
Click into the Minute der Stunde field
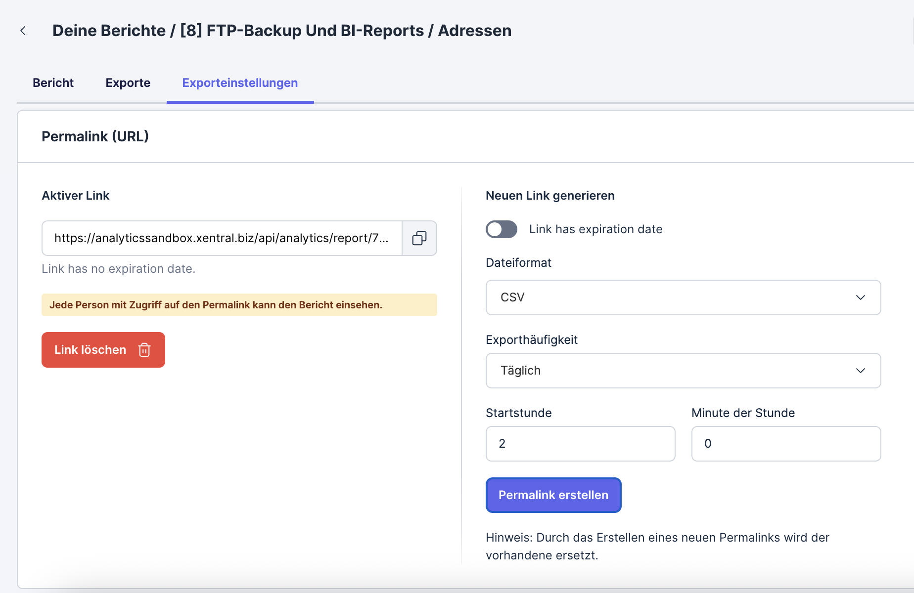[x=786, y=444]
